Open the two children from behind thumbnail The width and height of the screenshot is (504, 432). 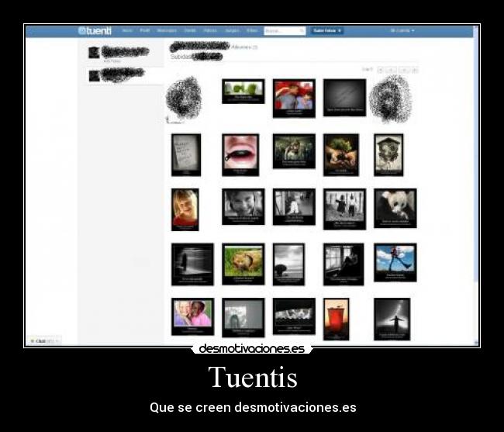(344, 209)
